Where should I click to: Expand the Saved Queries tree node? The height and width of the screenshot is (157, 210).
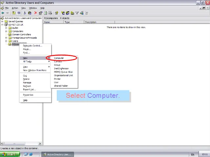click(2, 21)
